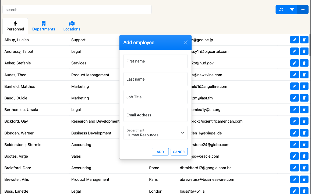Delete Baudi, Dulcie with trash icon
Viewport: 311px width, 194px height.
pyautogui.click(x=304, y=98)
